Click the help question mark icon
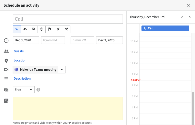Image resolution: width=195 pixels, height=125 pixels. click(x=38, y=90)
